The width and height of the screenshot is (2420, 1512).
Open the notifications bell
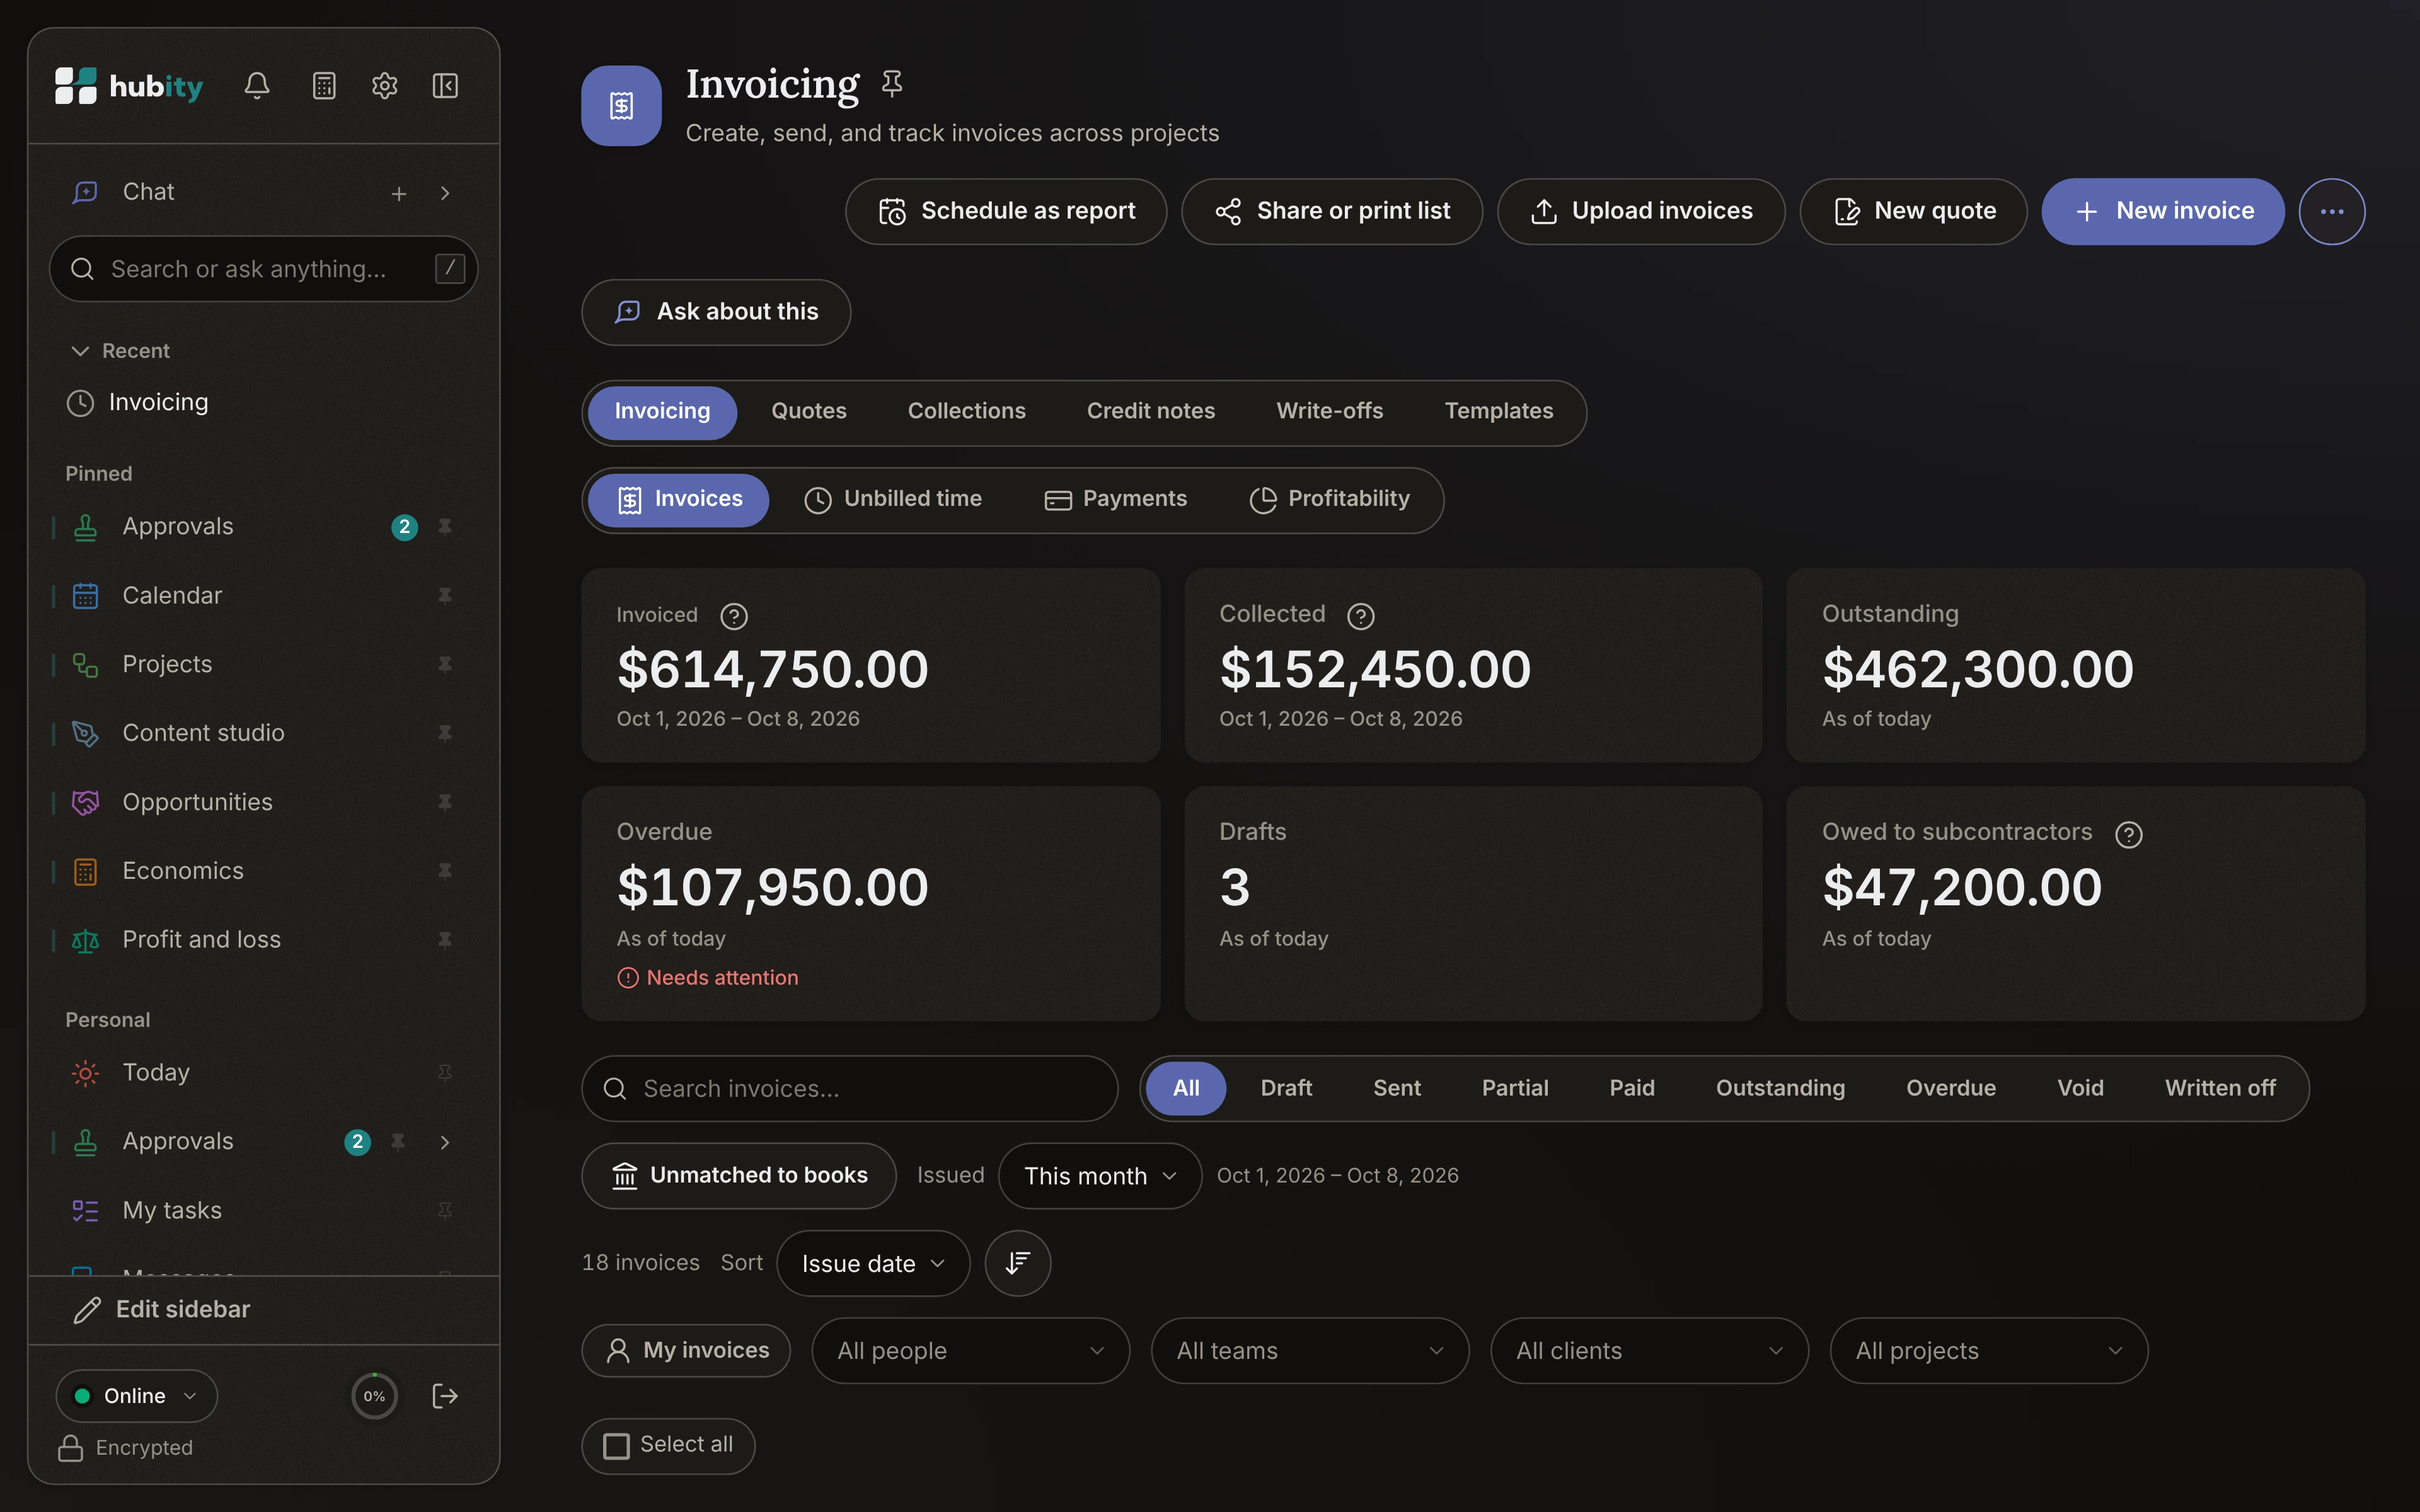pyautogui.click(x=257, y=86)
